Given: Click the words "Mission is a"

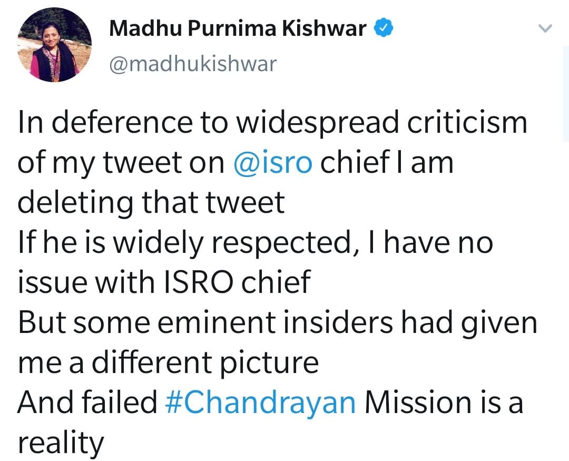Looking at the screenshot, I should pyautogui.click(x=444, y=403).
